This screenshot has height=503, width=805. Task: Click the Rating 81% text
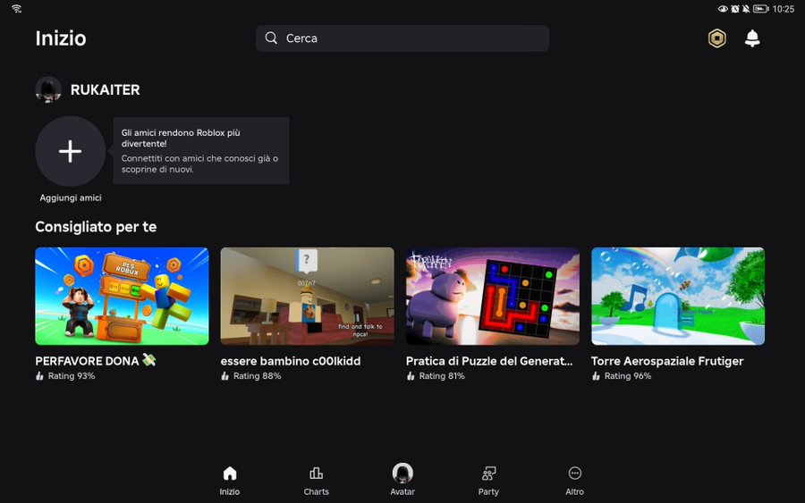coord(442,376)
